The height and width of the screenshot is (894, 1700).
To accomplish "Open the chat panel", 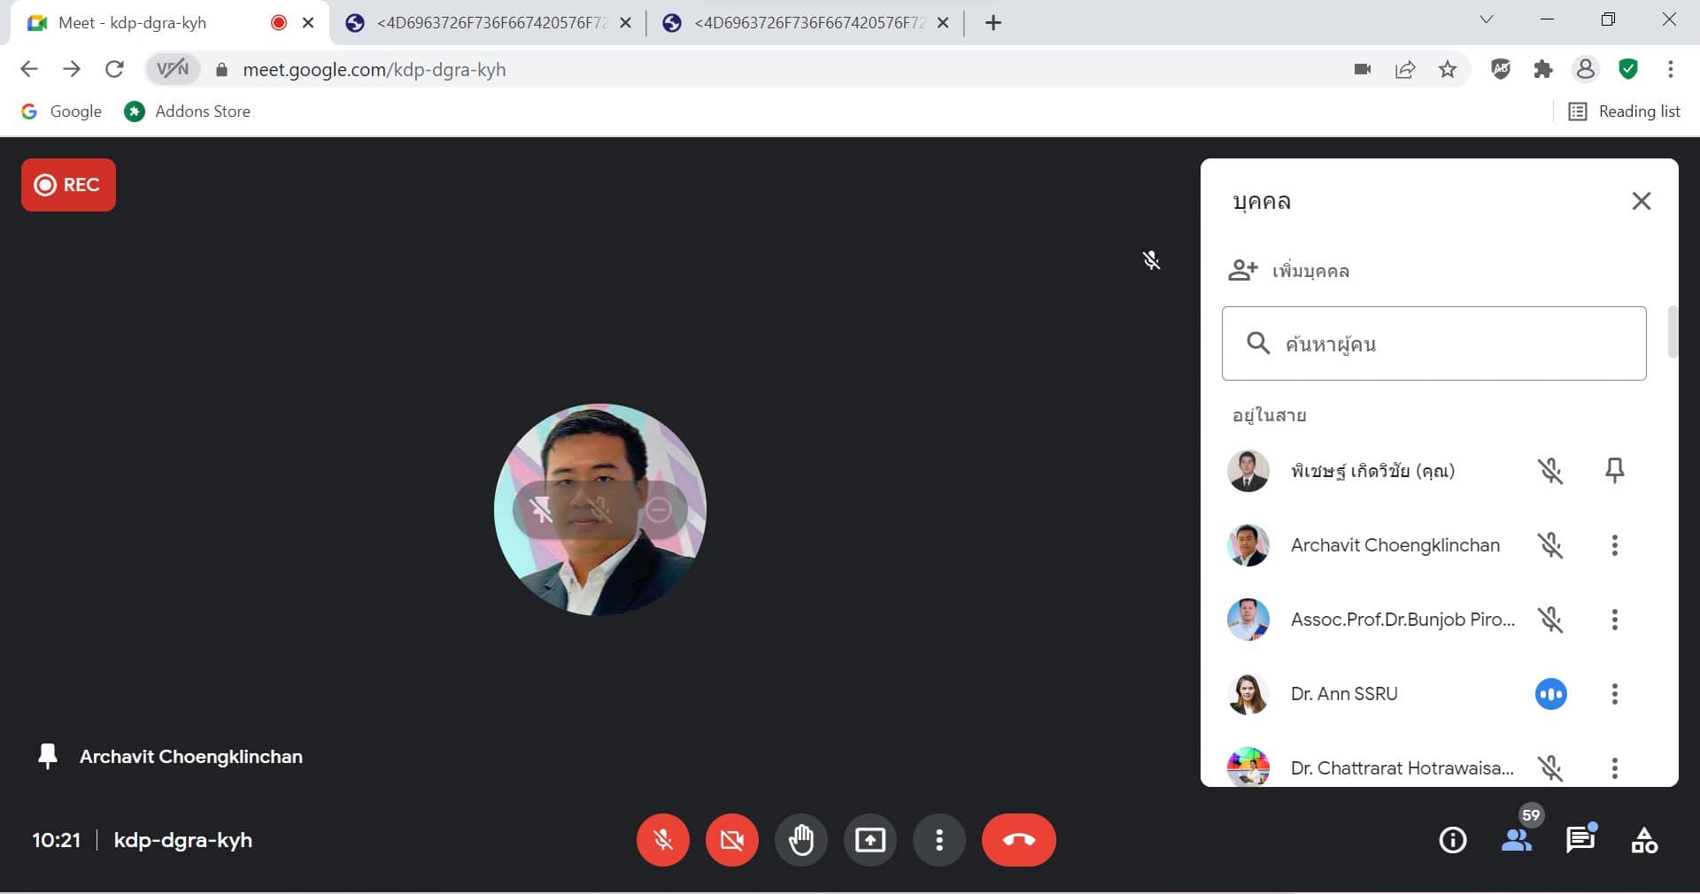I will pos(1580,839).
